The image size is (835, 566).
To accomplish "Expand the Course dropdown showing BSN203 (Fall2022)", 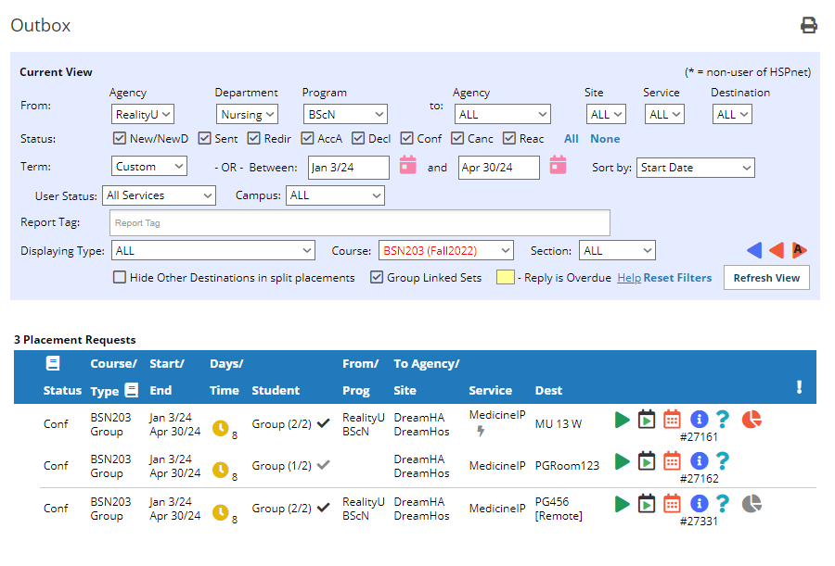I will point(446,250).
